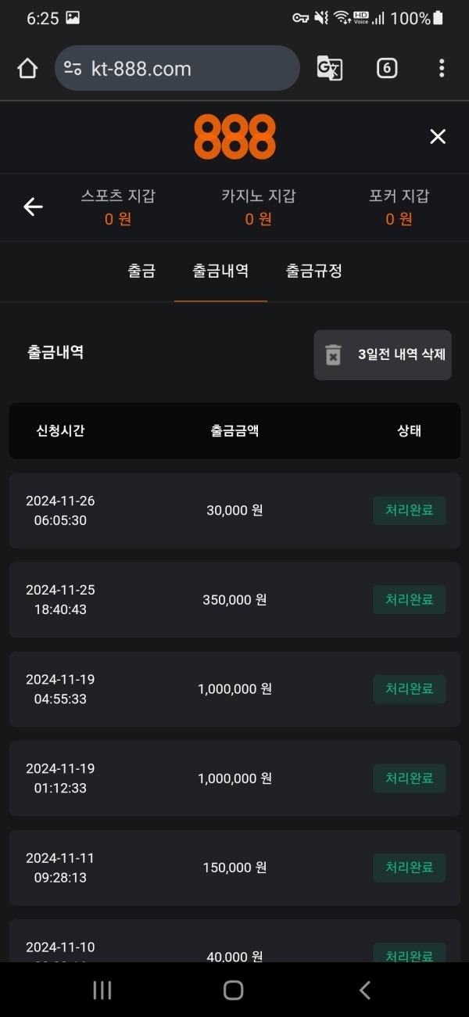Tap the home icon in browser toolbar

[x=27, y=68]
